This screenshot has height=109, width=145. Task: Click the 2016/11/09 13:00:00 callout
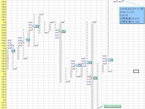point(112,106)
